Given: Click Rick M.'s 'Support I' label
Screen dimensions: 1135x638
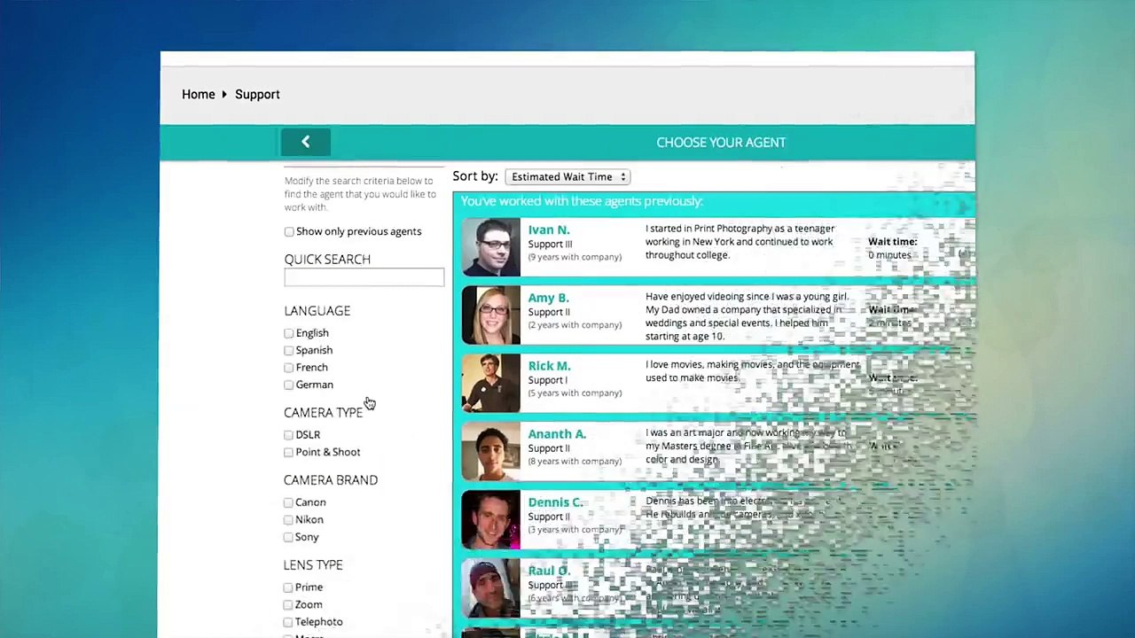Looking at the screenshot, I should [x=547, y=380].
